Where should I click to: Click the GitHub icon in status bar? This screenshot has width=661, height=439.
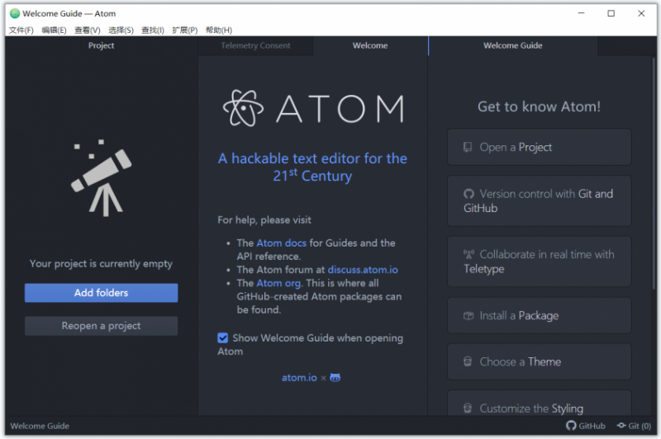pyautogui.click(x=571, y=426)
